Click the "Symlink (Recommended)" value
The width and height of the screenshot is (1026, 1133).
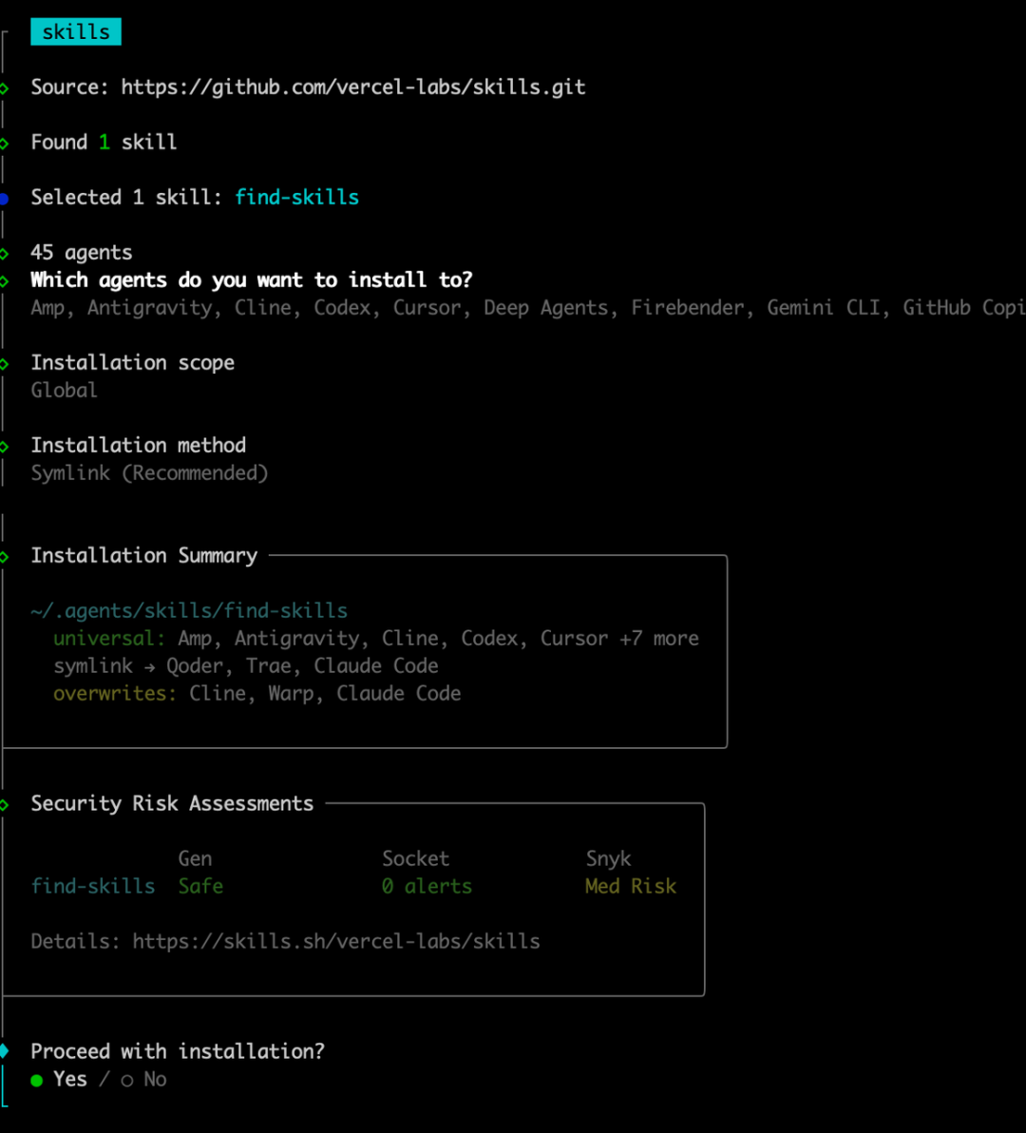pos(149,473)
